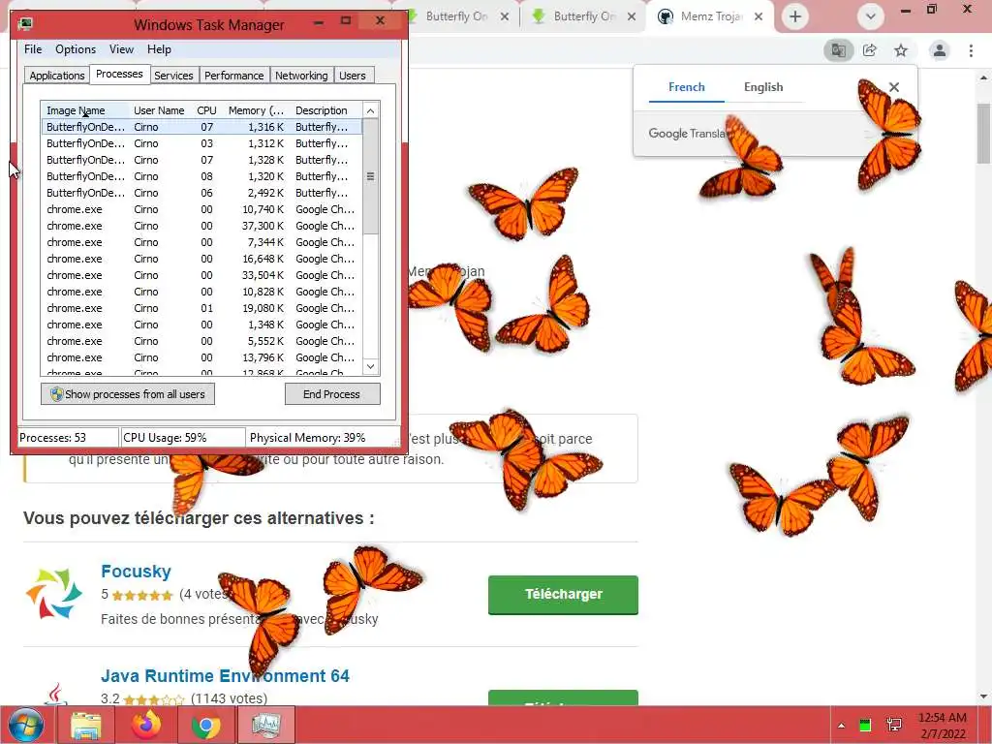992x744 pixels.
Task: Sort processes by CPU column
Action: tap(206, 110)
